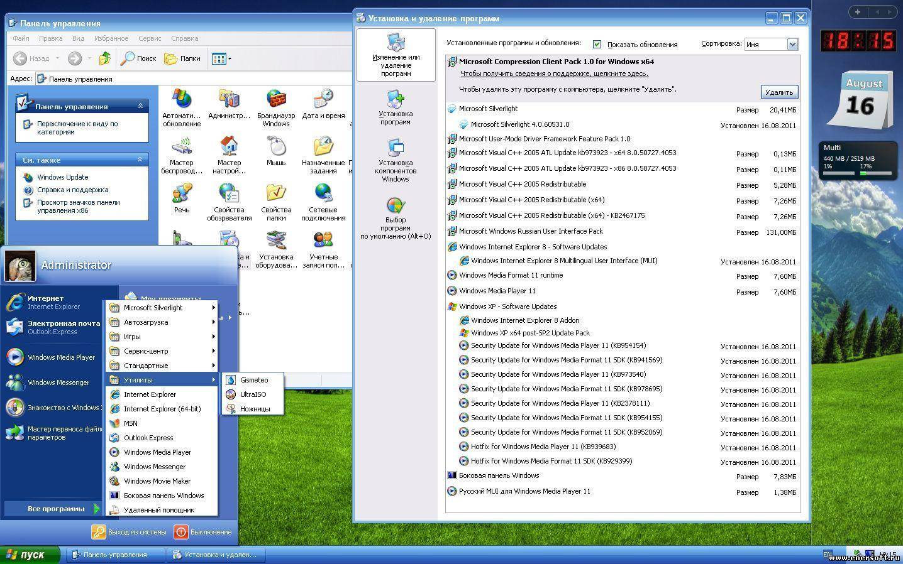Image resolution: width=903 pixels, height=564 pixels.
Task: Collapse Панель управления side panel chevron
Action: point(140,106)
